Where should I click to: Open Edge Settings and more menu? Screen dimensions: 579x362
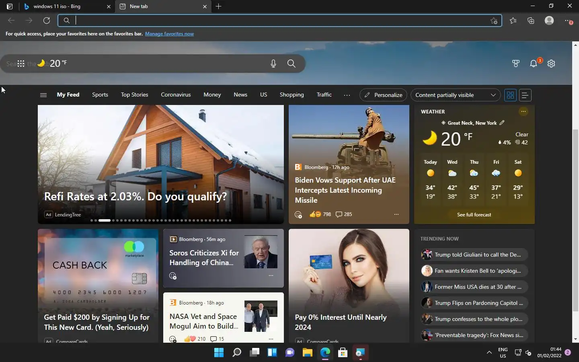click(x=568, y=21)
